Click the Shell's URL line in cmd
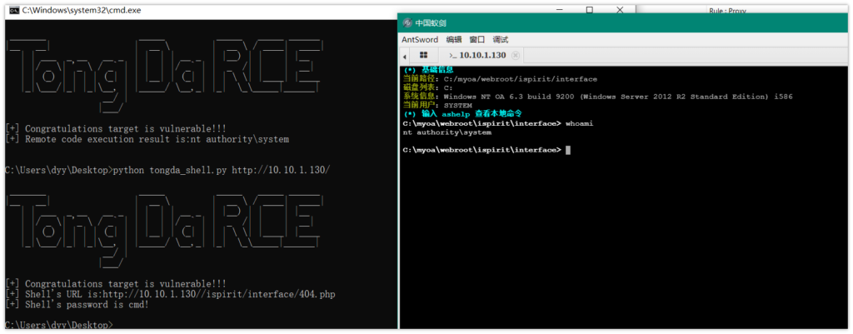The height and width of the screenshot is (334, 853). [x=170, y=294]
